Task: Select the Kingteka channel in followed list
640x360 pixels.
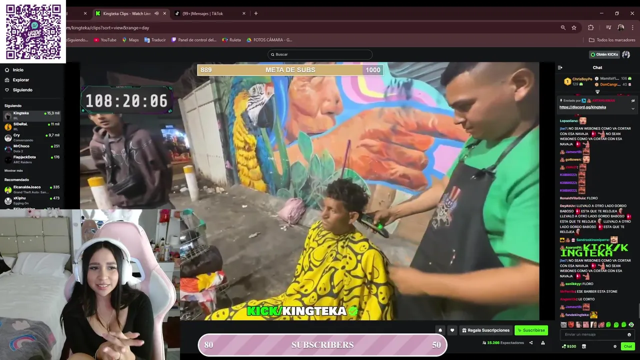Action: click(32, 115)
